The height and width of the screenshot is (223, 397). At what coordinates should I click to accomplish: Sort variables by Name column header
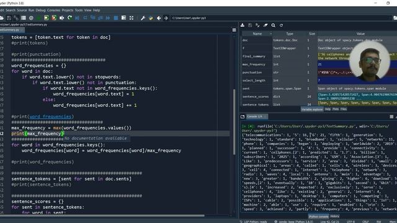(x=257, y=33)
